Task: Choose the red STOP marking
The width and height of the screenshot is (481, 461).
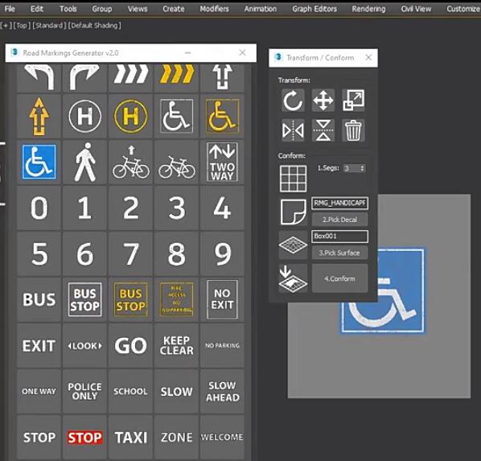Action: 85,438
